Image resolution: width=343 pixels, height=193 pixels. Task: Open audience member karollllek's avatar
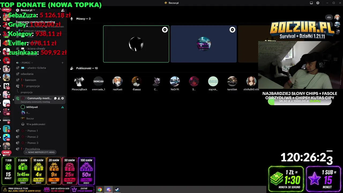232,81
